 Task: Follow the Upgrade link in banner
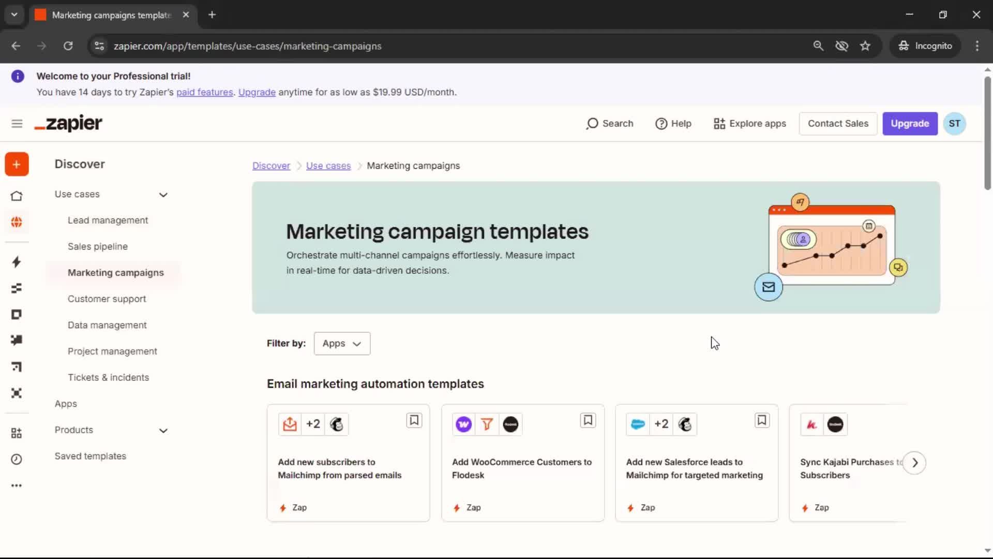[257, 92]
